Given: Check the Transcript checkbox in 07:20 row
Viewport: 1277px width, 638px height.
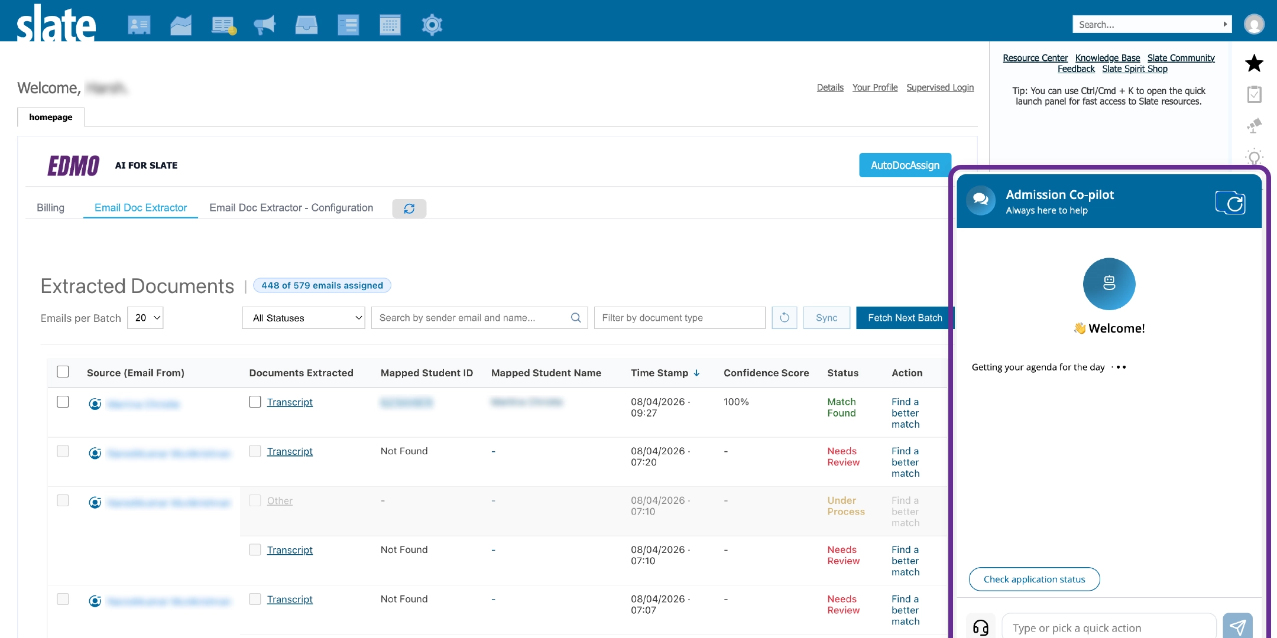Looking at the screenshot, I should pos(255,451).
